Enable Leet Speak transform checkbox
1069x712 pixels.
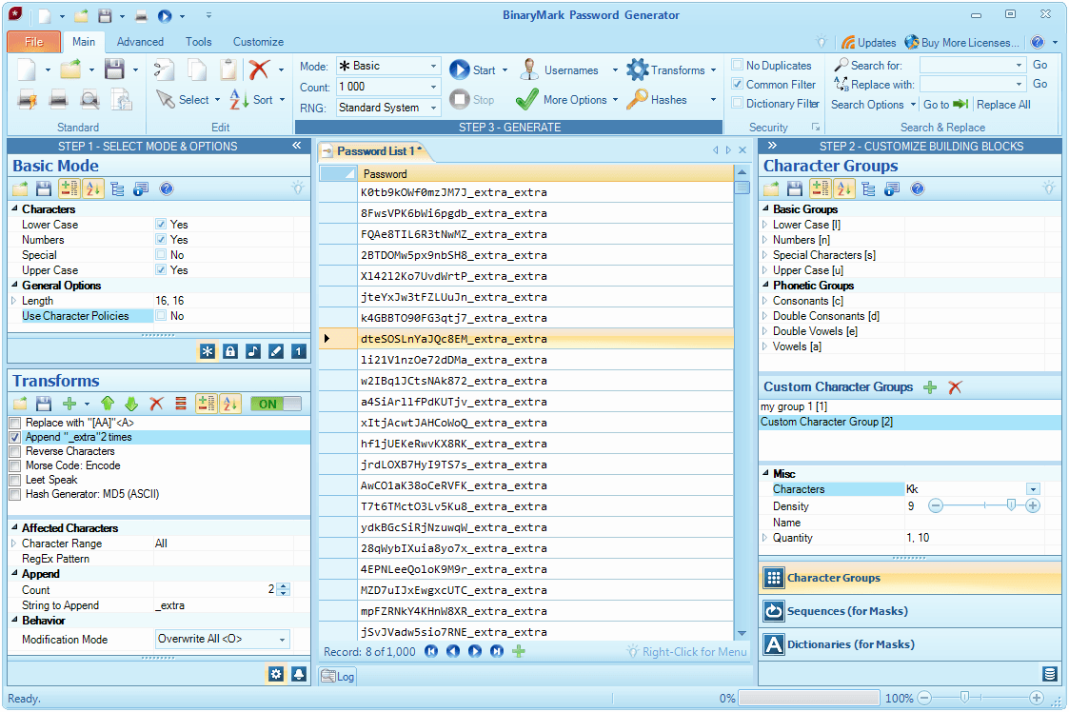[15, 480]
